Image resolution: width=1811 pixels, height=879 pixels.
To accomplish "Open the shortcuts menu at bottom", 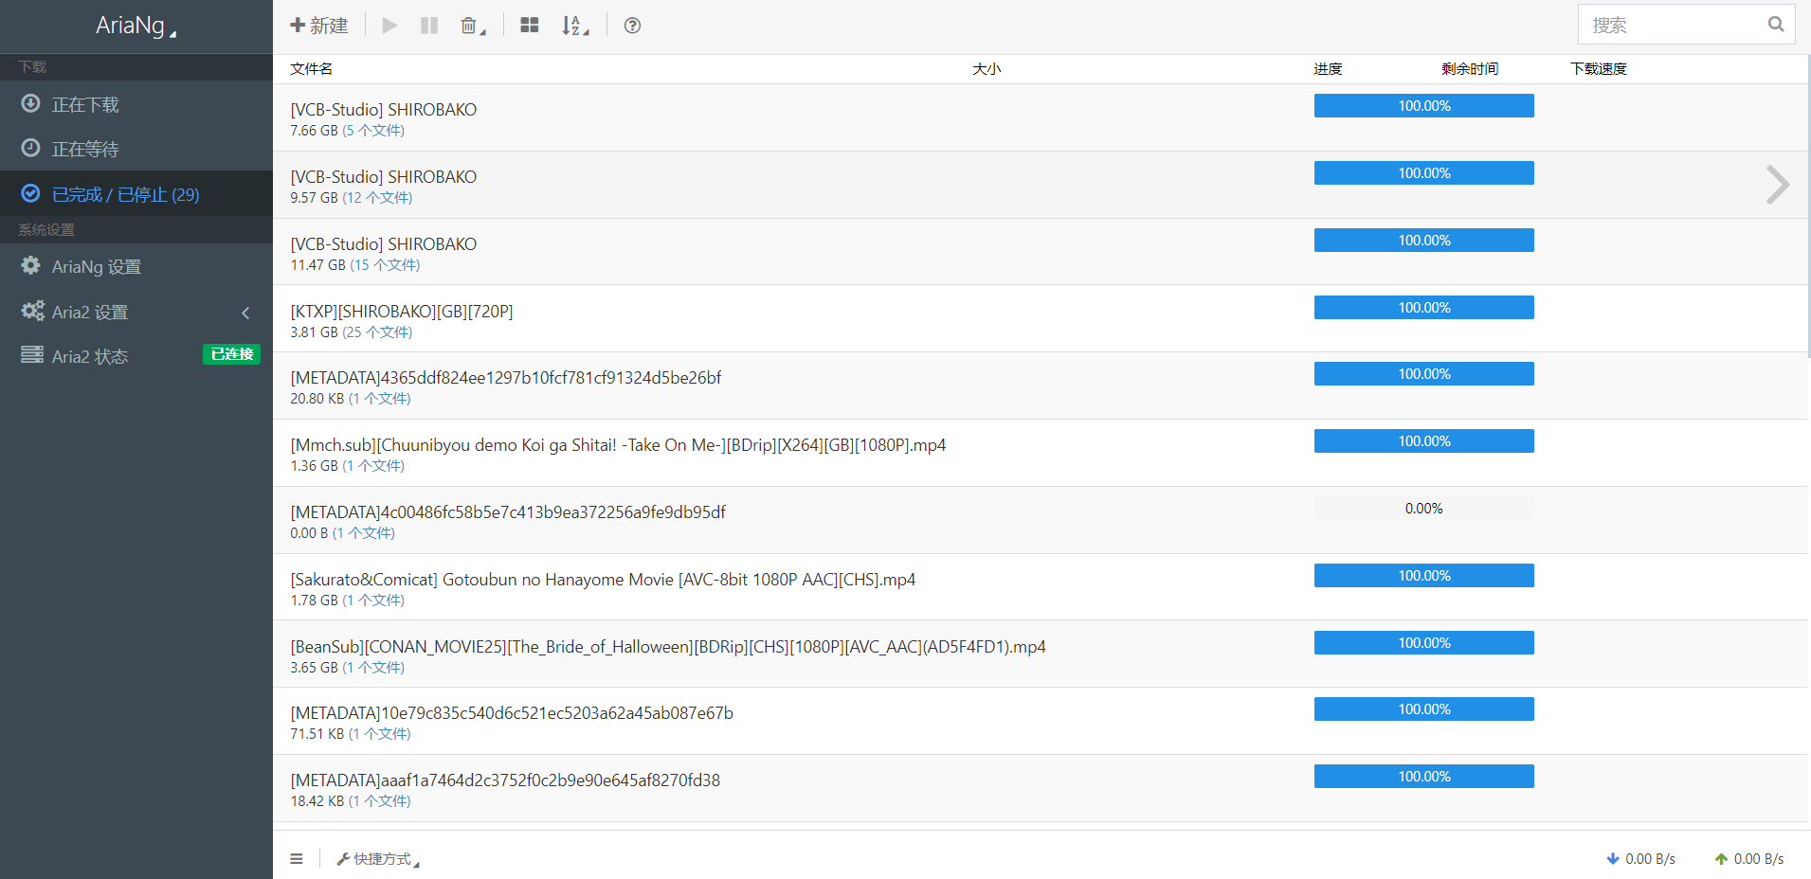I will (379, 859).
